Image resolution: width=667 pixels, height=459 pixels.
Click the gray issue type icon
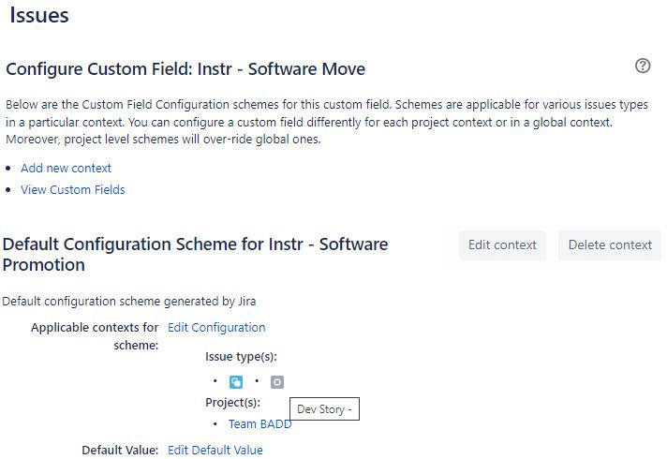(277, 382)
